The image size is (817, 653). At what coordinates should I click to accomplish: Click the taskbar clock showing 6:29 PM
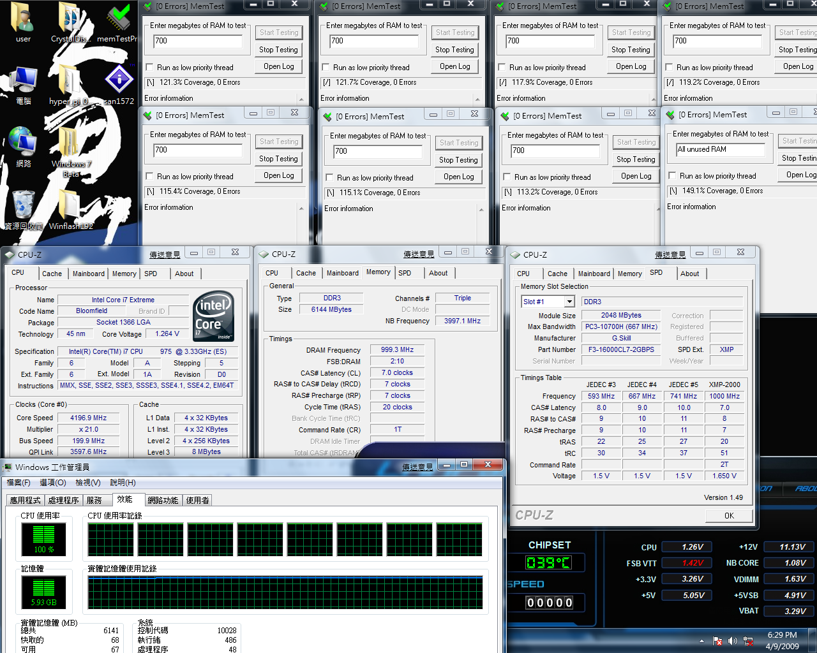(782, 640)
